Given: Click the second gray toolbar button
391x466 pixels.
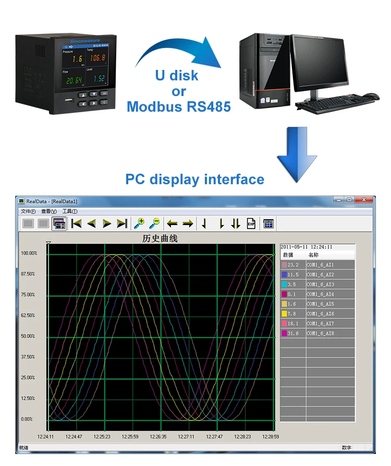Looking at the screenshot, I should (x=43, y=223).
